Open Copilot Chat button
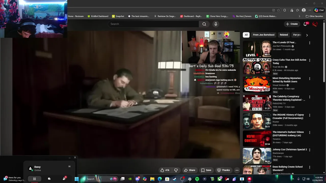The width and height of the screenshot is (326, 183). pyautogui.click(x=319, y=10)
